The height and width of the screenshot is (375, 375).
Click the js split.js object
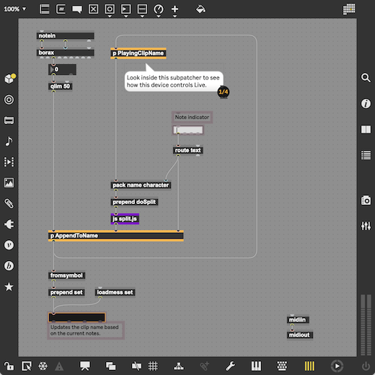pos(125,219)
